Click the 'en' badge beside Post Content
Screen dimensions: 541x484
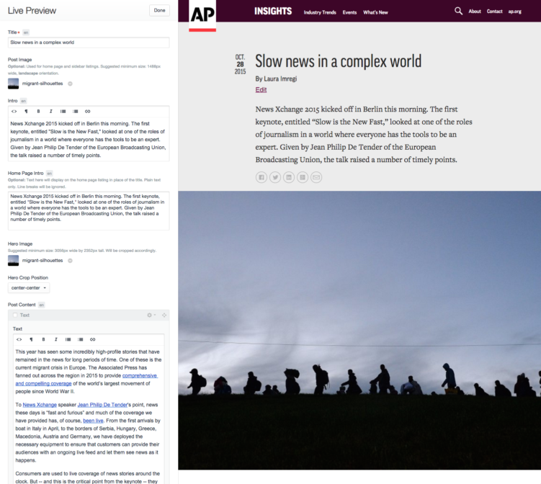41,305
